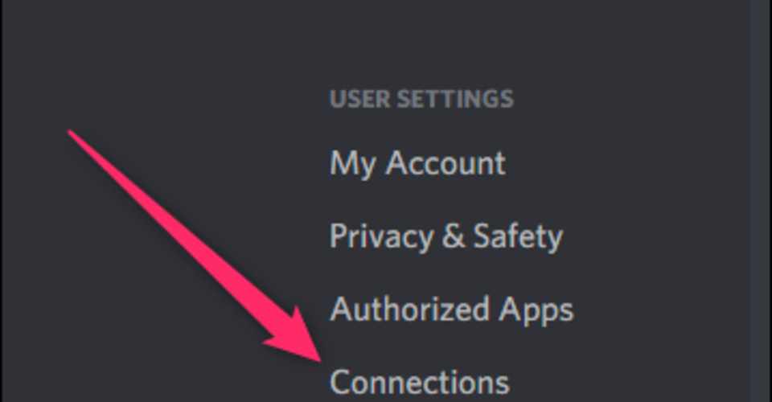
Task: Click the word Authorized in the sidebar
Action: 409,309
